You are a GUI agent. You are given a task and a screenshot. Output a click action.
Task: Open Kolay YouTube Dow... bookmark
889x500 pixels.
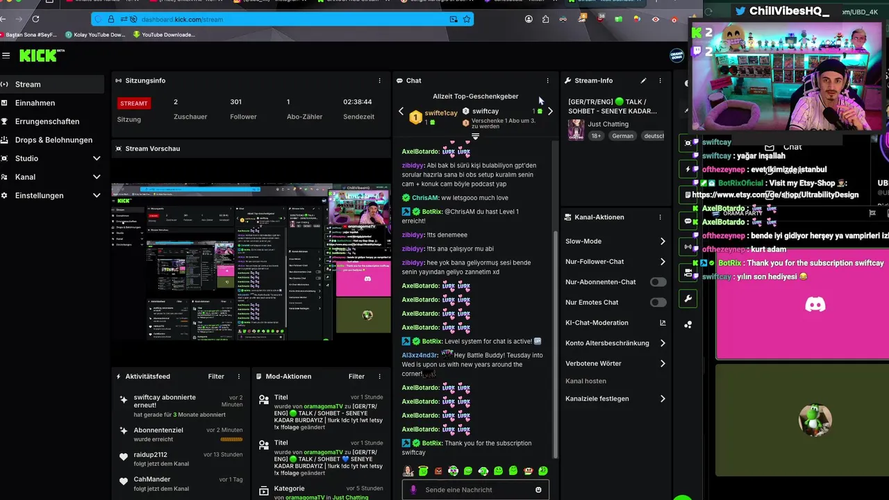96,35
